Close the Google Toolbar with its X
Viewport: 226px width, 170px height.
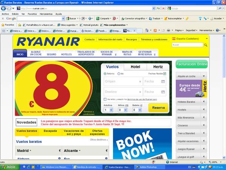click(3, 19)
